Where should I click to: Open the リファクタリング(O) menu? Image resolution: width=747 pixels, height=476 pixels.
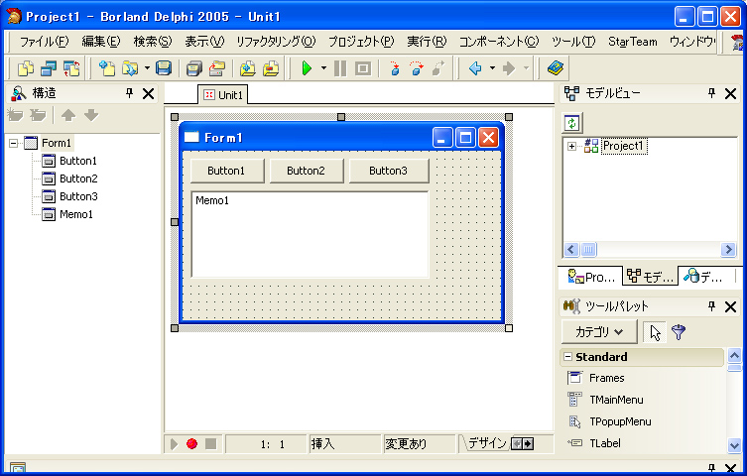[x=276, y=42]
